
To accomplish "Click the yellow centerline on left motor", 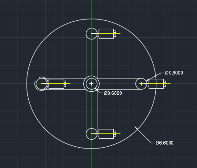I will [56, 83].
